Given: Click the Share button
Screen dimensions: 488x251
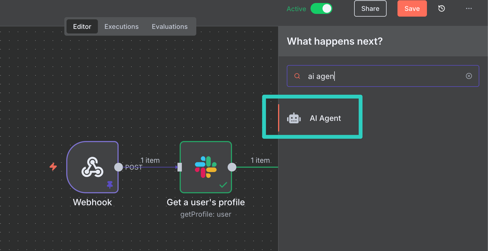Looking at the screenshot, I should [370, 9].
